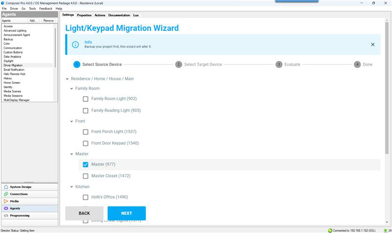Check Family Reading Light (905) checkbox
Viewport: 392px width, 233px height.
point(85,110)
